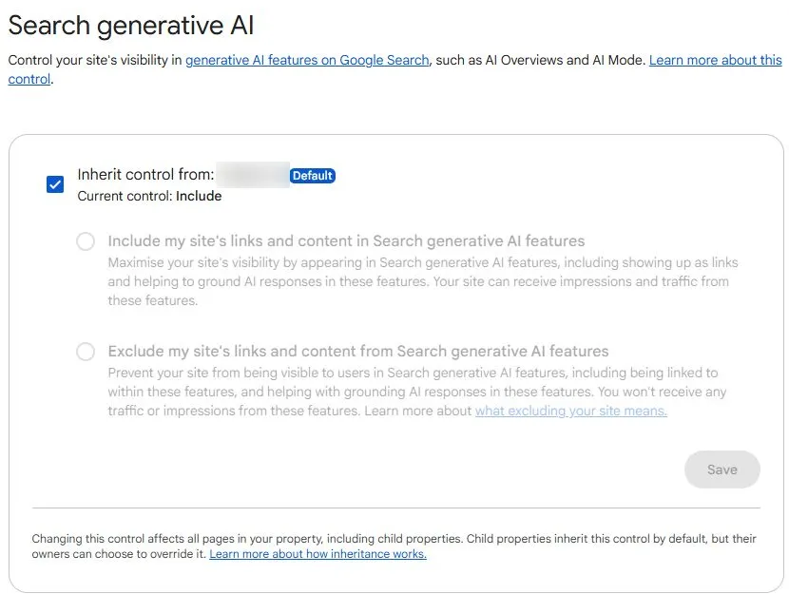789x594 pixels.
Task: Click the blue Default badge
Action: [x=313, y=176]
